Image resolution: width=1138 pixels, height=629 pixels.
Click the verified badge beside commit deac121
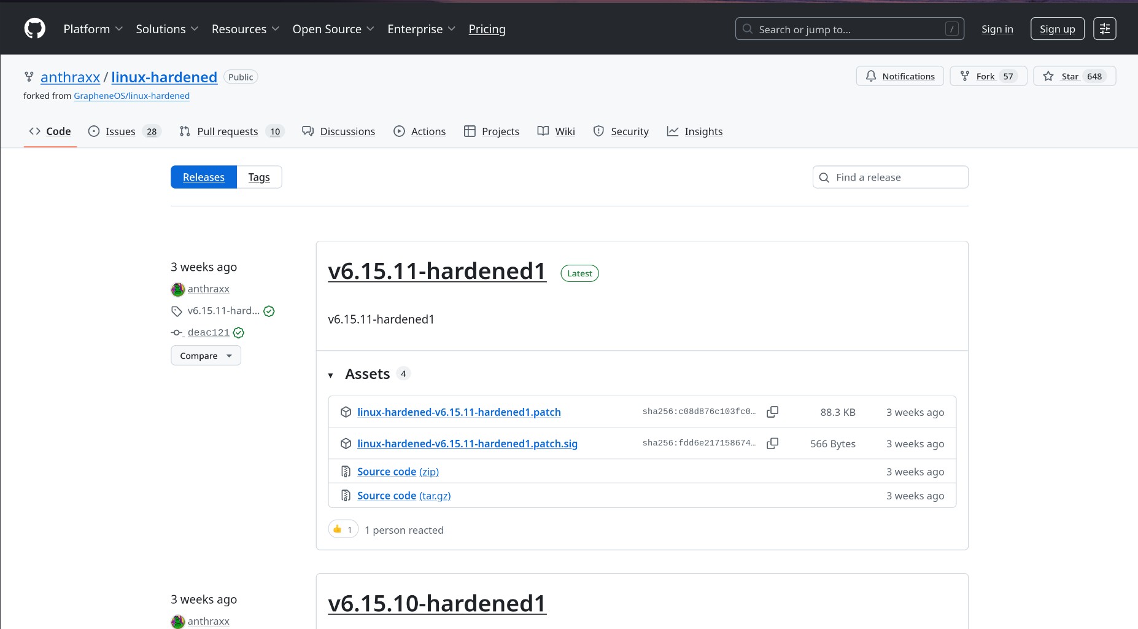pyautogui.click(x=239, y=332)
